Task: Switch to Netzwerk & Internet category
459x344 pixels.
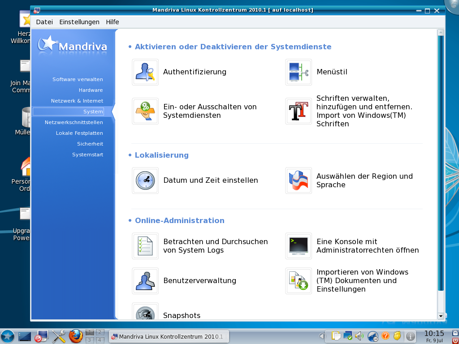Action: pyautogui.click(x=77, y=101)
